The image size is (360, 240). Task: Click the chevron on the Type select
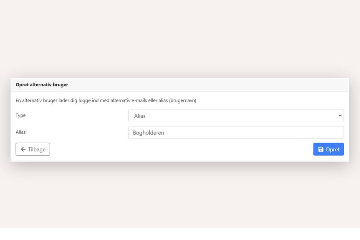pos(340,115)
